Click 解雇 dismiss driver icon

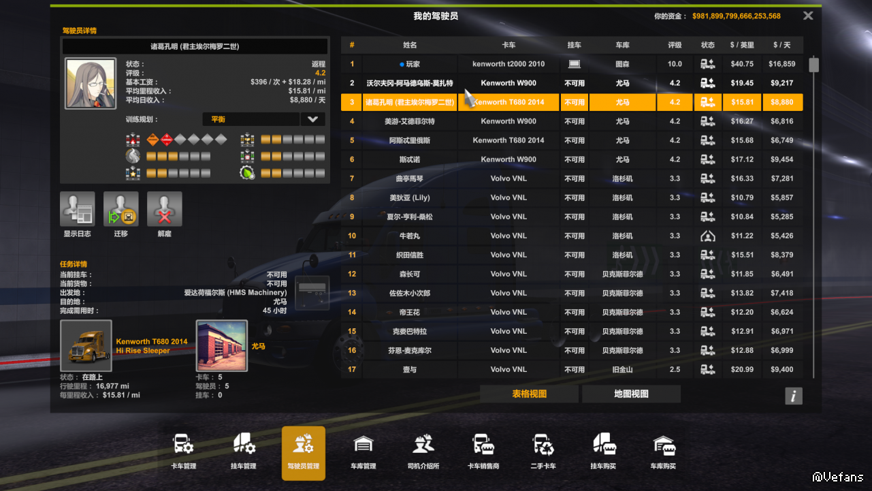tap(165, 209)
